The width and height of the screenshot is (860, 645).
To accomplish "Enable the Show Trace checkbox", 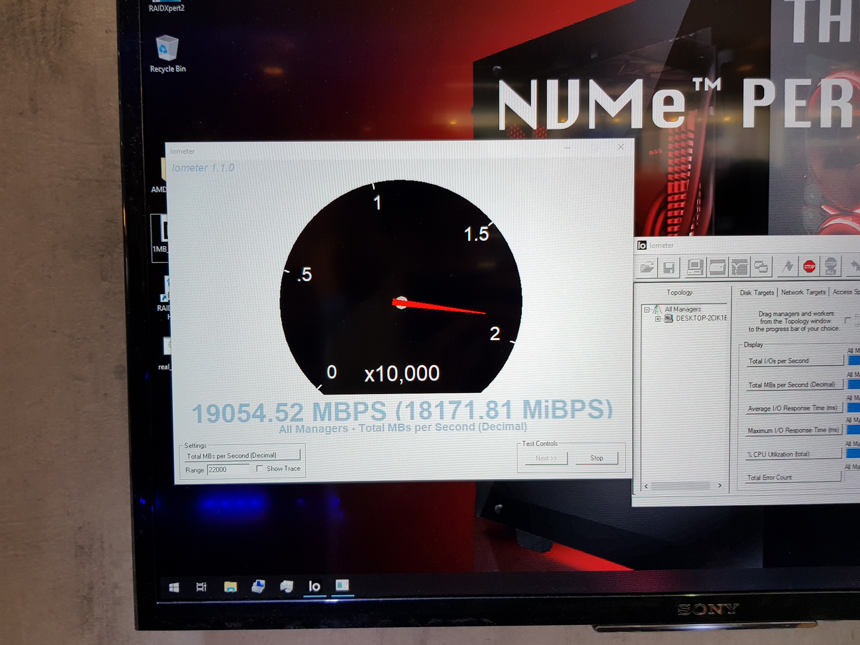I will click(260, 469).
